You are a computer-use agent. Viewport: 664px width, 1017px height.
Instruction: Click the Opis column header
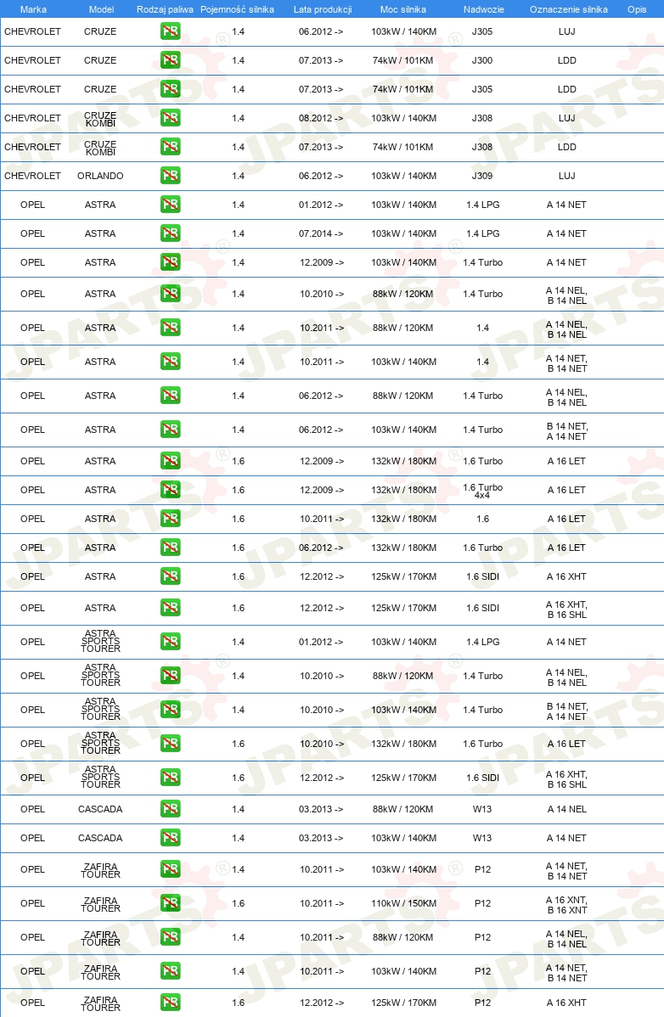(637, 9)
